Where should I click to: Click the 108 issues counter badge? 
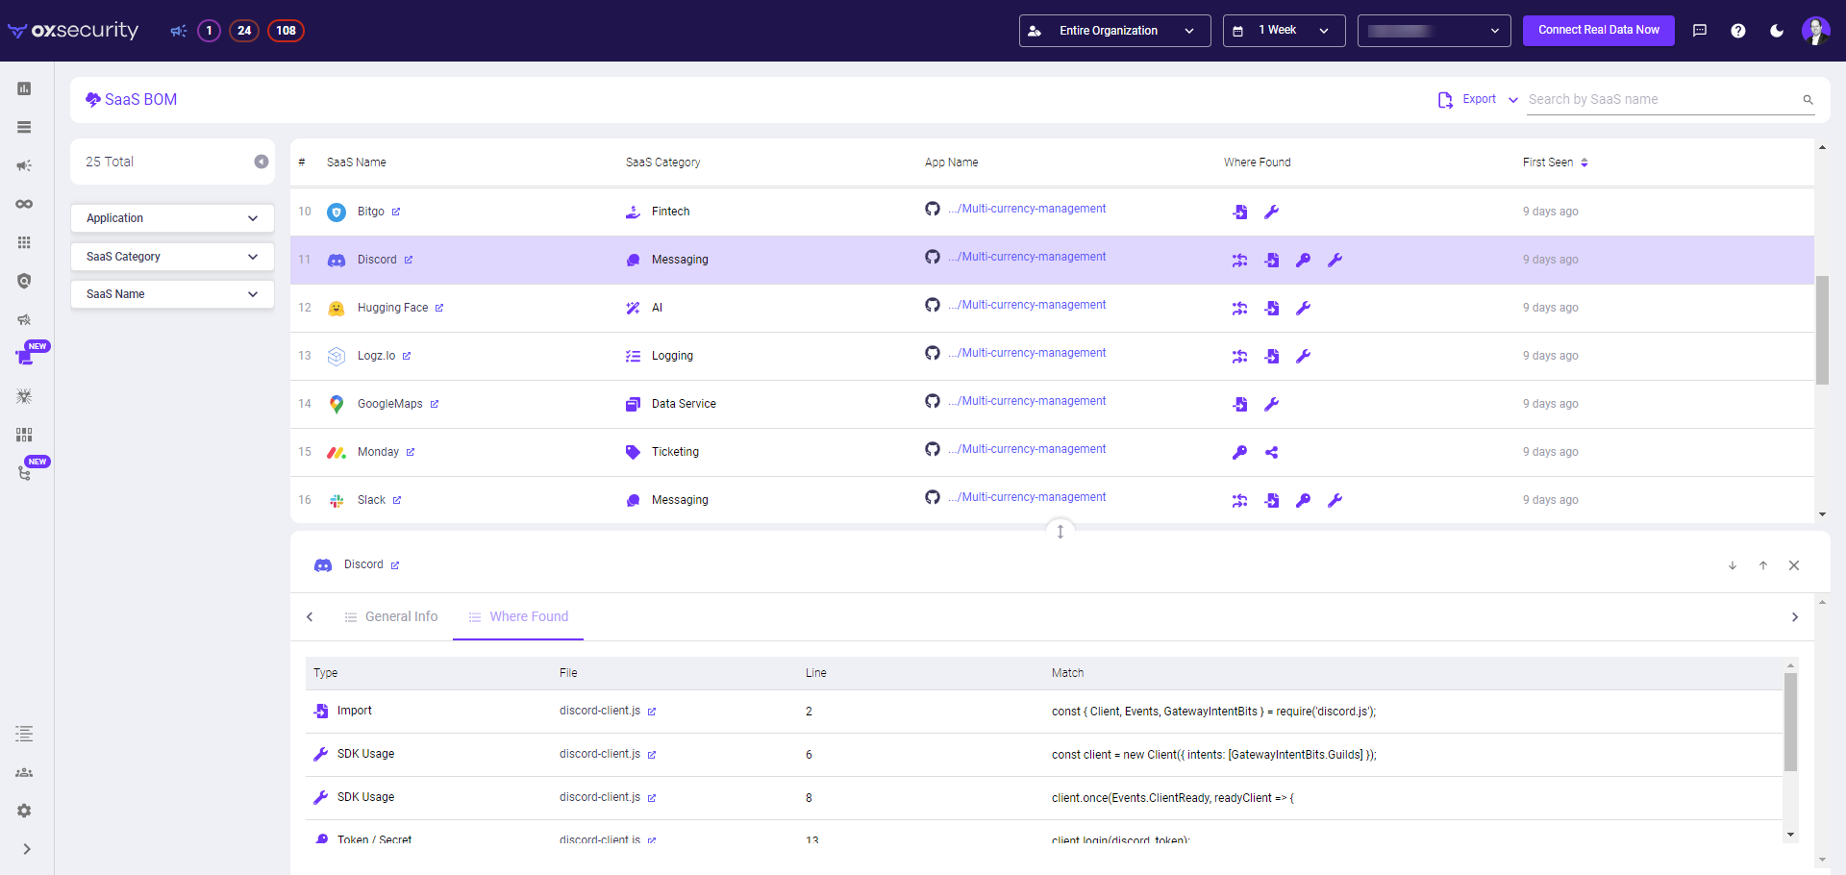click(286, 31)
